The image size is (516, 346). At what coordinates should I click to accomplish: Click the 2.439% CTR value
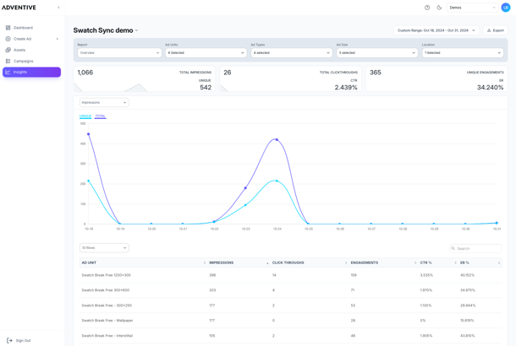(x=346, y=87)
